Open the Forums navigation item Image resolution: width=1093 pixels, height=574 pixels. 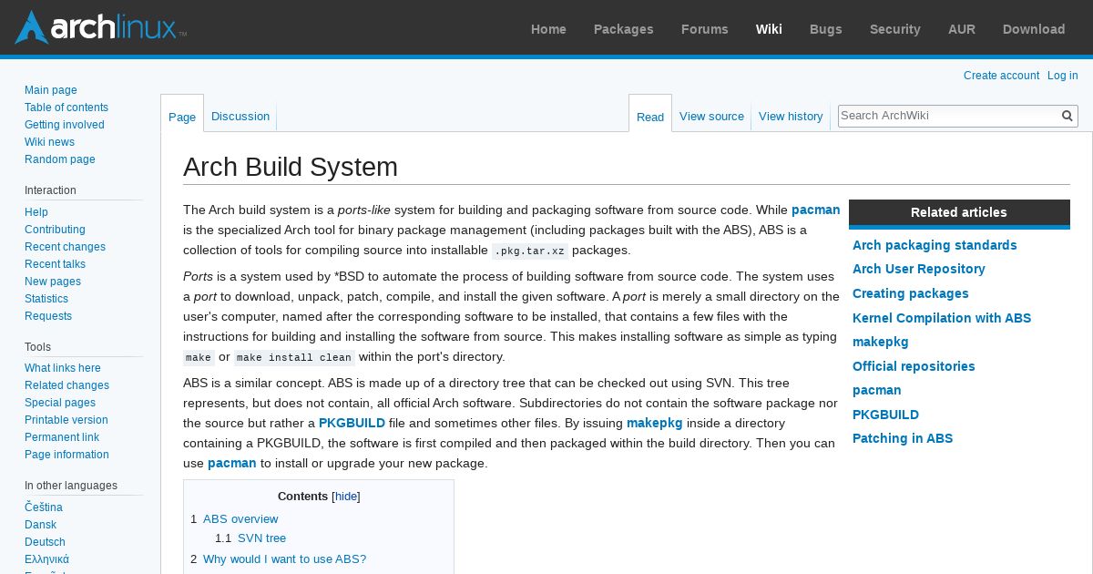(x=705, y=29)
